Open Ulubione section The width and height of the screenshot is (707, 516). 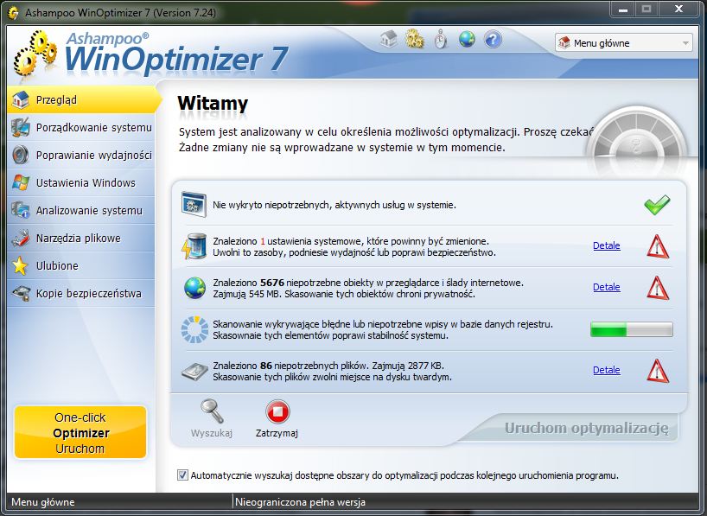[x=81, y=265]
